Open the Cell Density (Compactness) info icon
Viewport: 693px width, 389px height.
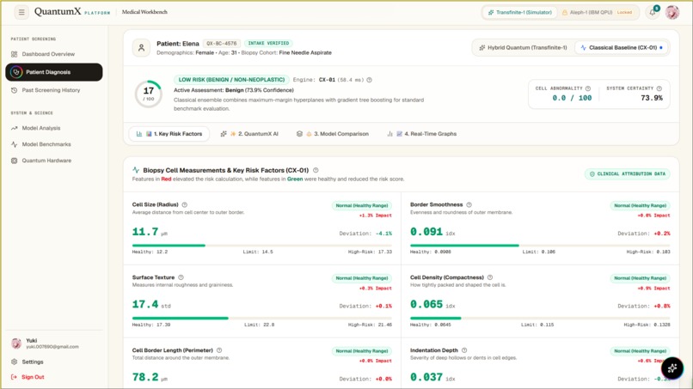pos(490,277)
